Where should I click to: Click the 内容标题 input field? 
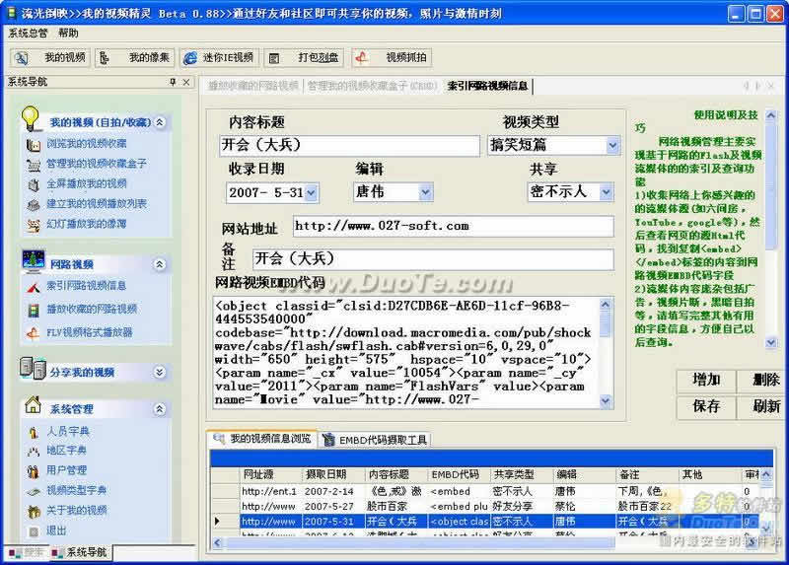pyautogui.click(x=350, y=145)
